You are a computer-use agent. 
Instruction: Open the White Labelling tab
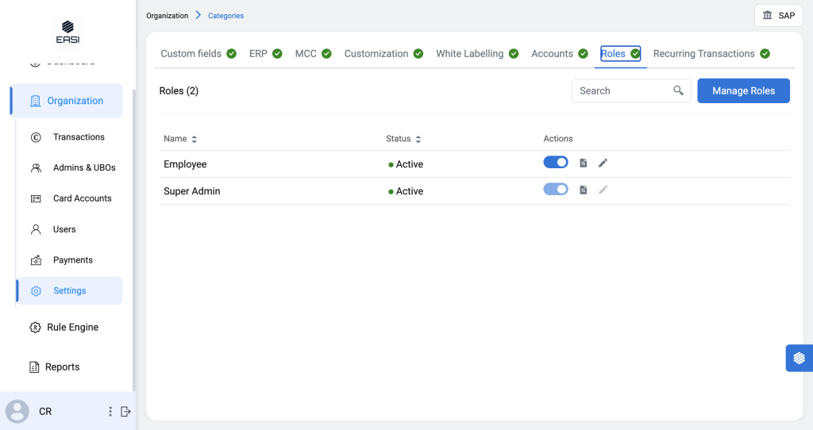(x=470, y=54)
